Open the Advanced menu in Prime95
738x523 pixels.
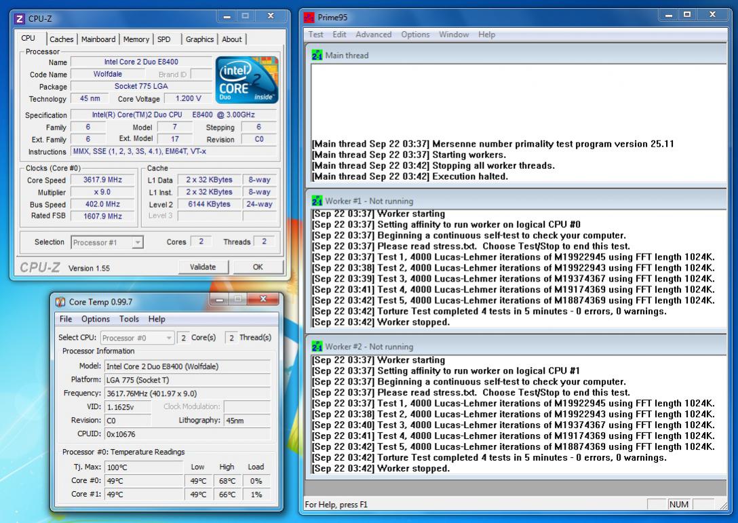click(x=373, y=35)
